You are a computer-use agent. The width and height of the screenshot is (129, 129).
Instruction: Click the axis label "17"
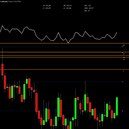click(x=124, y=54)
